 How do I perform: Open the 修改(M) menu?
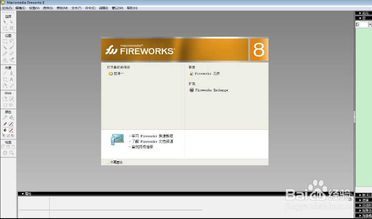[62, 8]
